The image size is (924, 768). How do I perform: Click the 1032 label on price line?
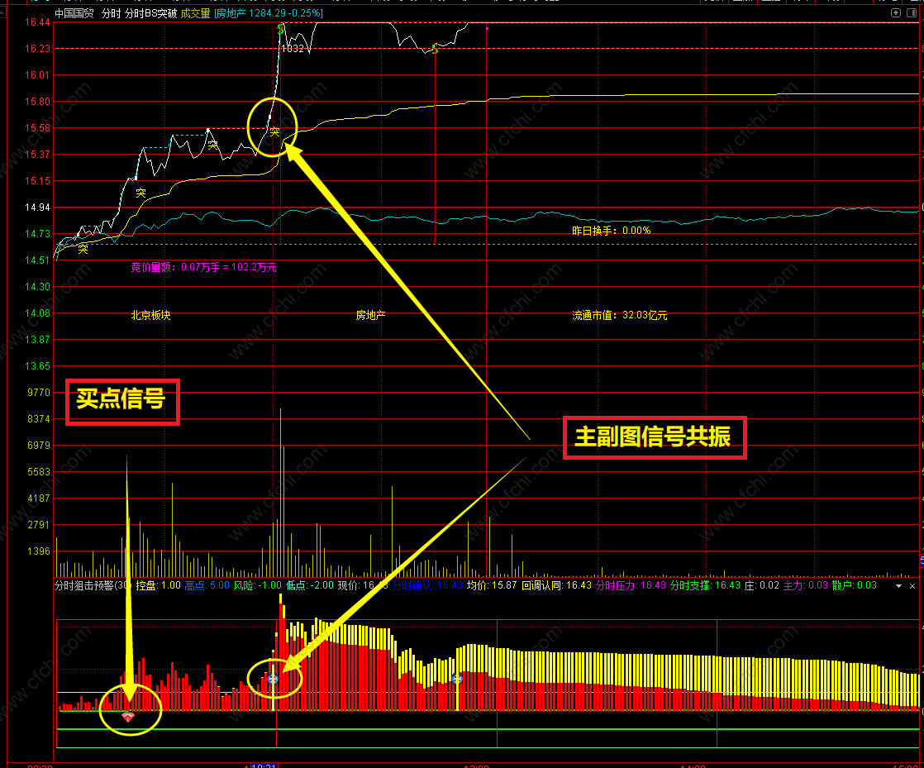click(293, 48)
